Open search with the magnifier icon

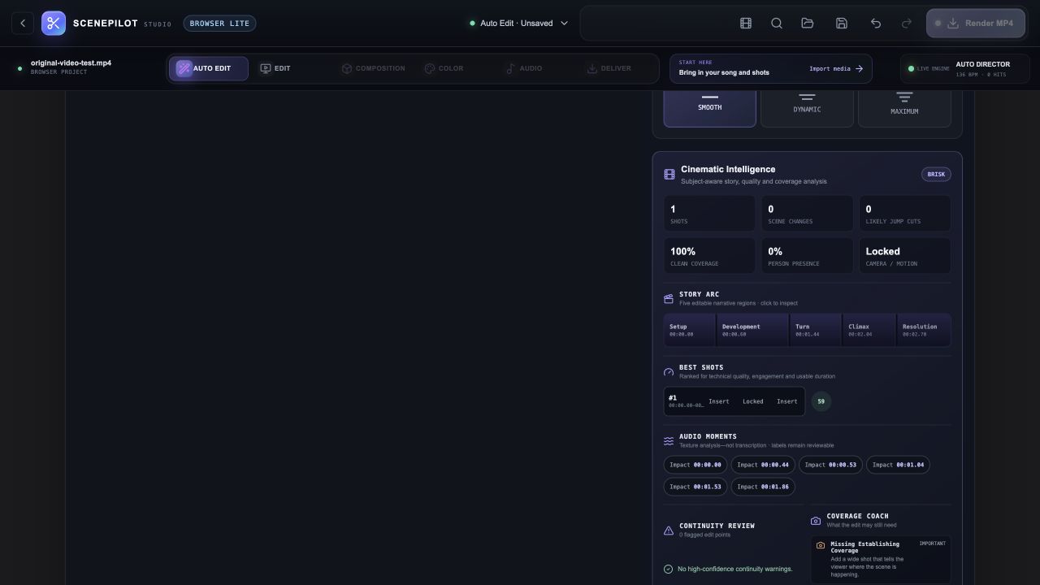777,24
